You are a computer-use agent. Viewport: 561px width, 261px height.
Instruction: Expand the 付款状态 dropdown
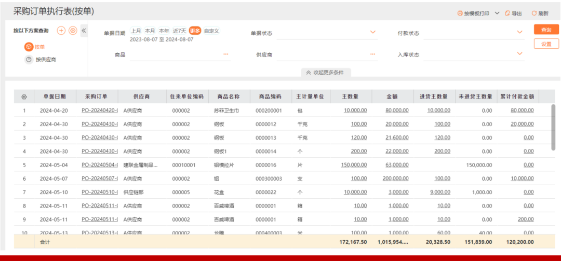(519, 32)
